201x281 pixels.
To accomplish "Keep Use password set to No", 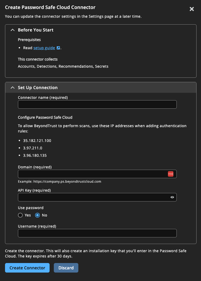I will pyautogui.click(x=37, y=215).
